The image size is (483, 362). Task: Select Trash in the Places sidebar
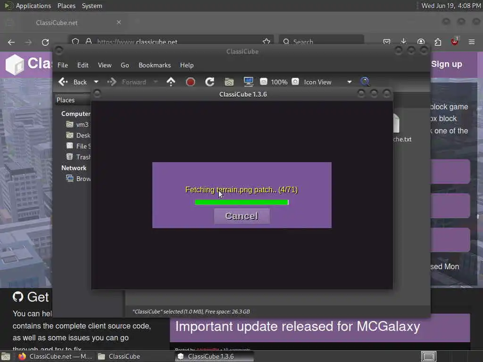pos(78,157)
